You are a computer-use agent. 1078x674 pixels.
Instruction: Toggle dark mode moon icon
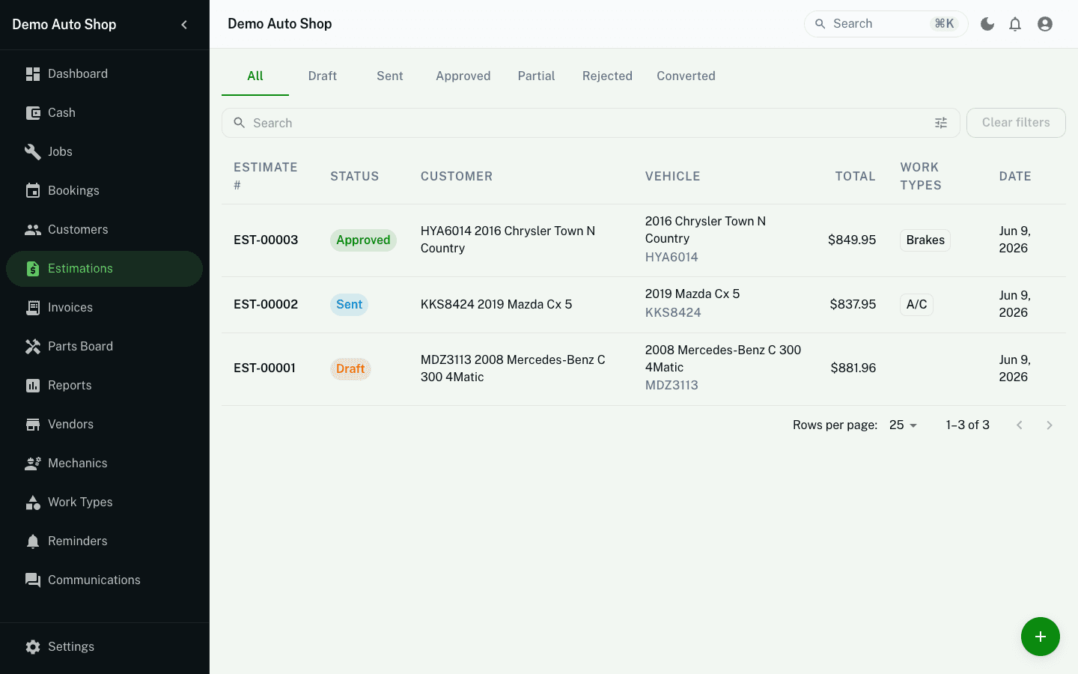point(987,24)
